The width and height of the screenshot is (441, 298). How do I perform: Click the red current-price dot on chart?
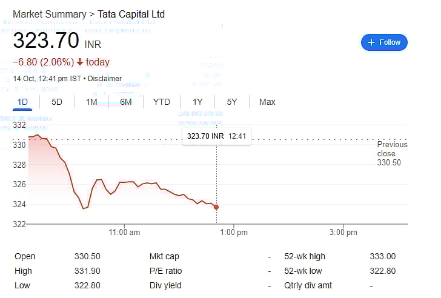pyautogui.click(x=216, y=207)
